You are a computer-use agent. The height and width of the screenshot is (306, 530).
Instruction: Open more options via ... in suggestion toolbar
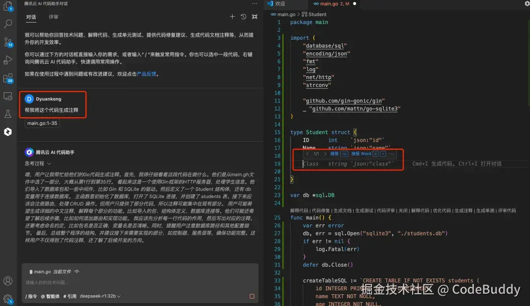(392, 153)
